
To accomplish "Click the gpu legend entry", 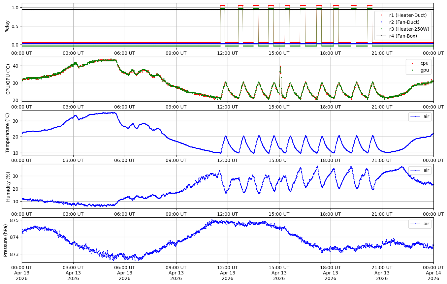I will (x=424, y=70).
